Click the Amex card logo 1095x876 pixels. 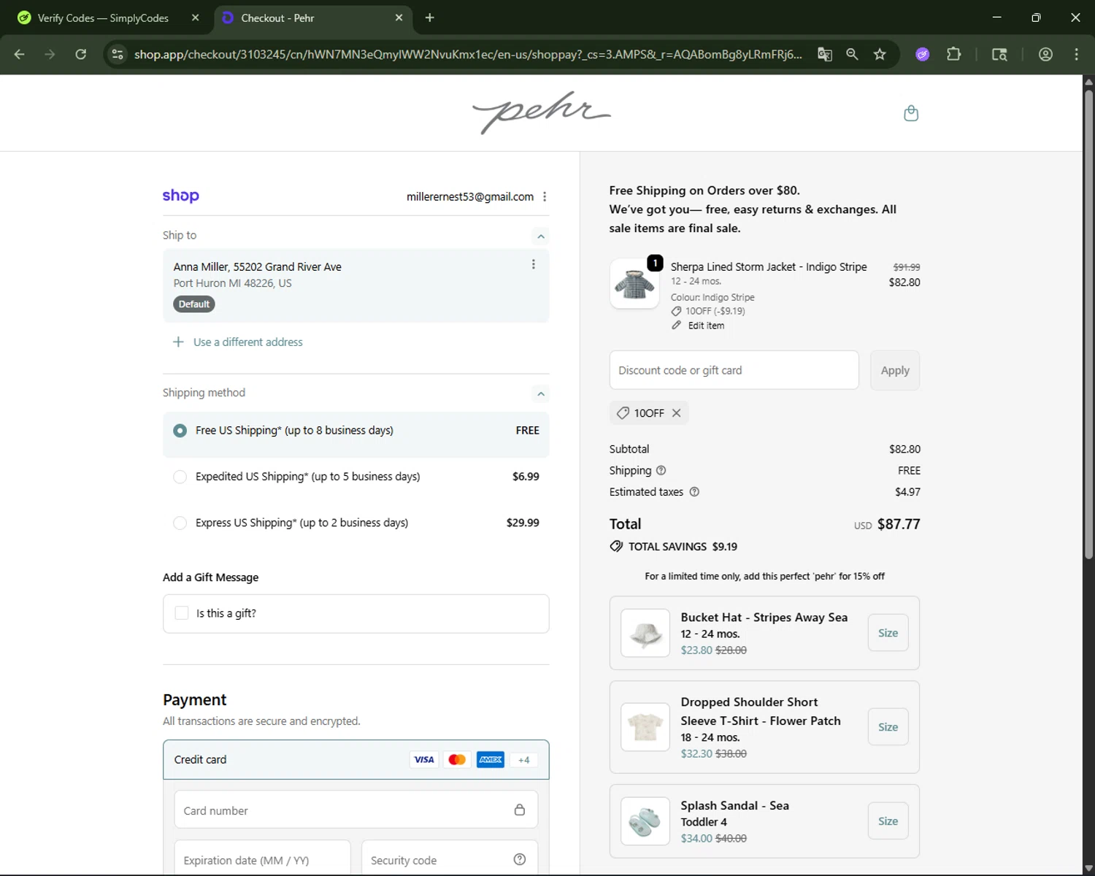click(491, 759)
